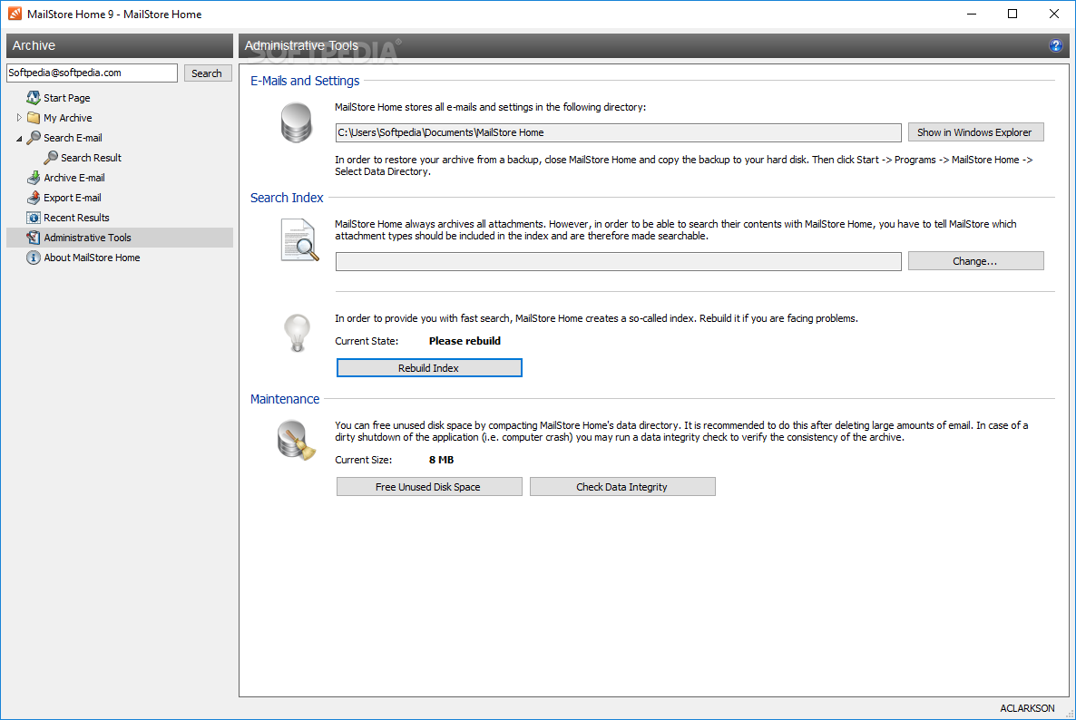
Task: Click the archive search text field
Action: tap(92, 73)
